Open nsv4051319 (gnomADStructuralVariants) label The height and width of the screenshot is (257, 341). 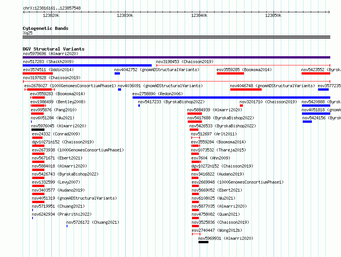[74, 198]
